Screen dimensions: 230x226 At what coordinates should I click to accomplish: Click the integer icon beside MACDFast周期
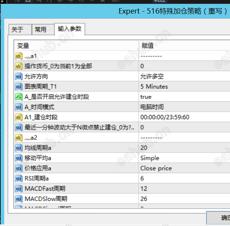(x=19, y=189)
